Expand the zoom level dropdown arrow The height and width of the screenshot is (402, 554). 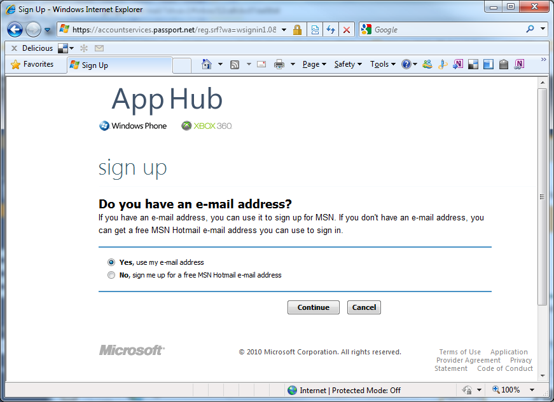(532, 390)
